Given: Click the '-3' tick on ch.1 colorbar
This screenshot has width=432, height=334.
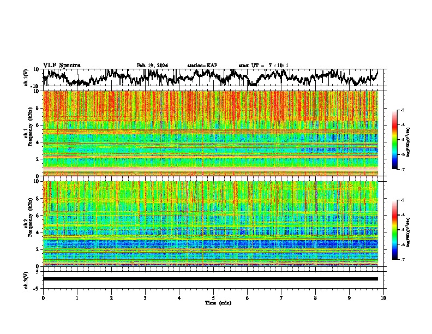Looking at the screenshot, I should (x=403, y=110).
